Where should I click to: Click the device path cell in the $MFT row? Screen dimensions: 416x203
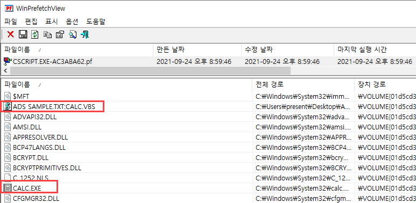[x=385, y=96]
